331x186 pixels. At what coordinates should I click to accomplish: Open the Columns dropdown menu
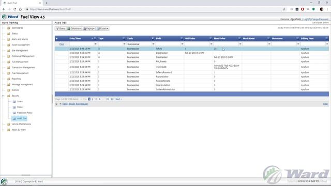(74, 28)
